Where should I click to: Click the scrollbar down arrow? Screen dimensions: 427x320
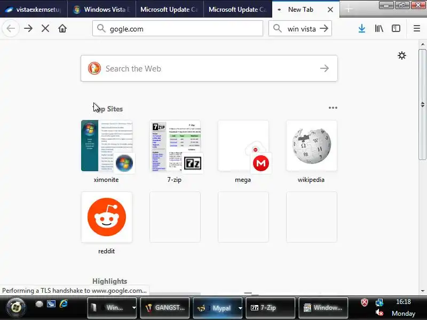click(x=422, y=291)
